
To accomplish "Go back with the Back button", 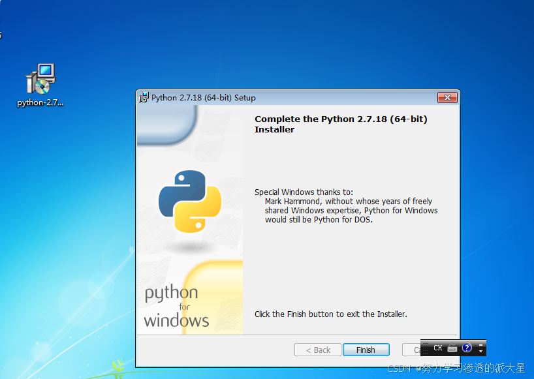I will (x=318, y=350).
